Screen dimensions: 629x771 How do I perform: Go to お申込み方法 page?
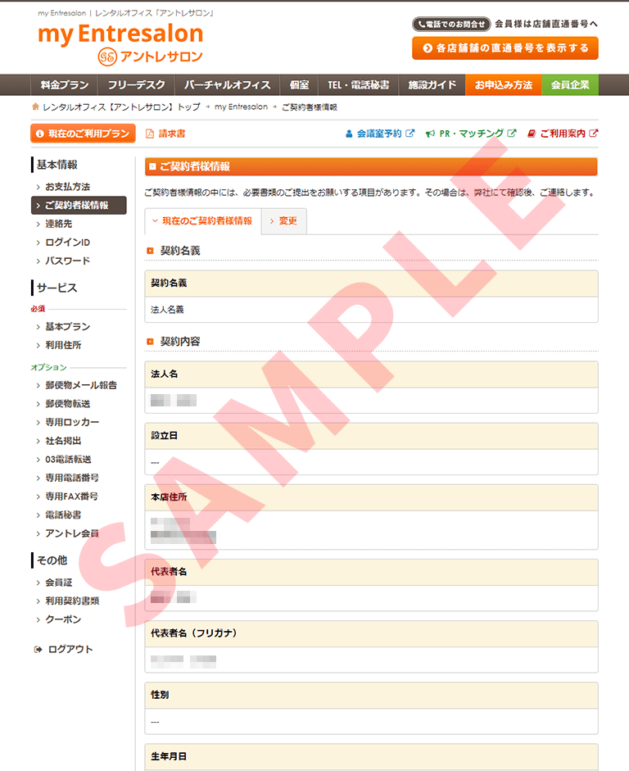point(503,85)
